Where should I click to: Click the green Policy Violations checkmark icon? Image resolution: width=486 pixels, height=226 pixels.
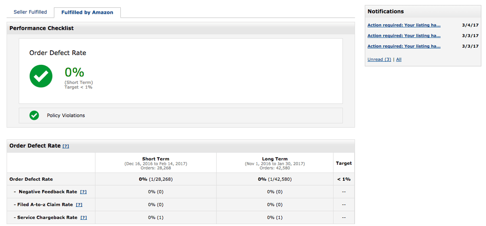(x=34, y=115)
